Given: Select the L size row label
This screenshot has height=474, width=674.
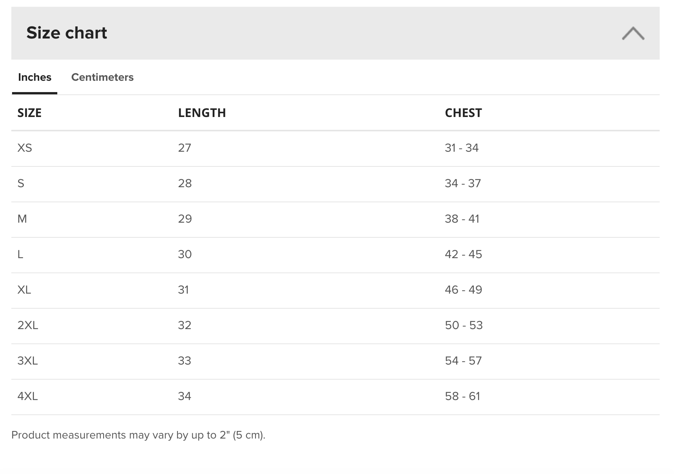Looking at the screenshot, I should [x=20, y=254].
